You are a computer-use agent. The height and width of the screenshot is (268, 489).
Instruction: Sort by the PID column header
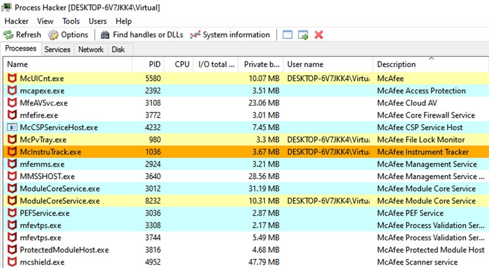148,65
